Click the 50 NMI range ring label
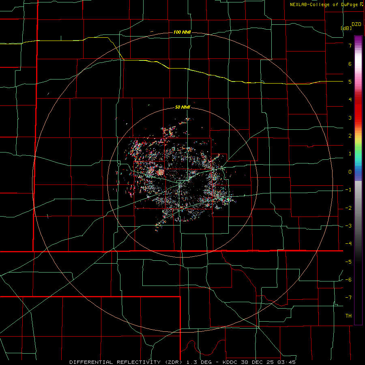Viewport: 365px width, 365px height. pyautogui.click(x=182, y=107)
